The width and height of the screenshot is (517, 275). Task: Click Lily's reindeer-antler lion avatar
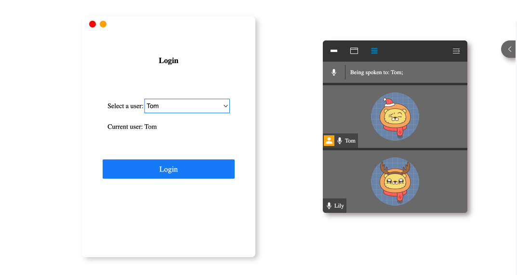[395, 182]
